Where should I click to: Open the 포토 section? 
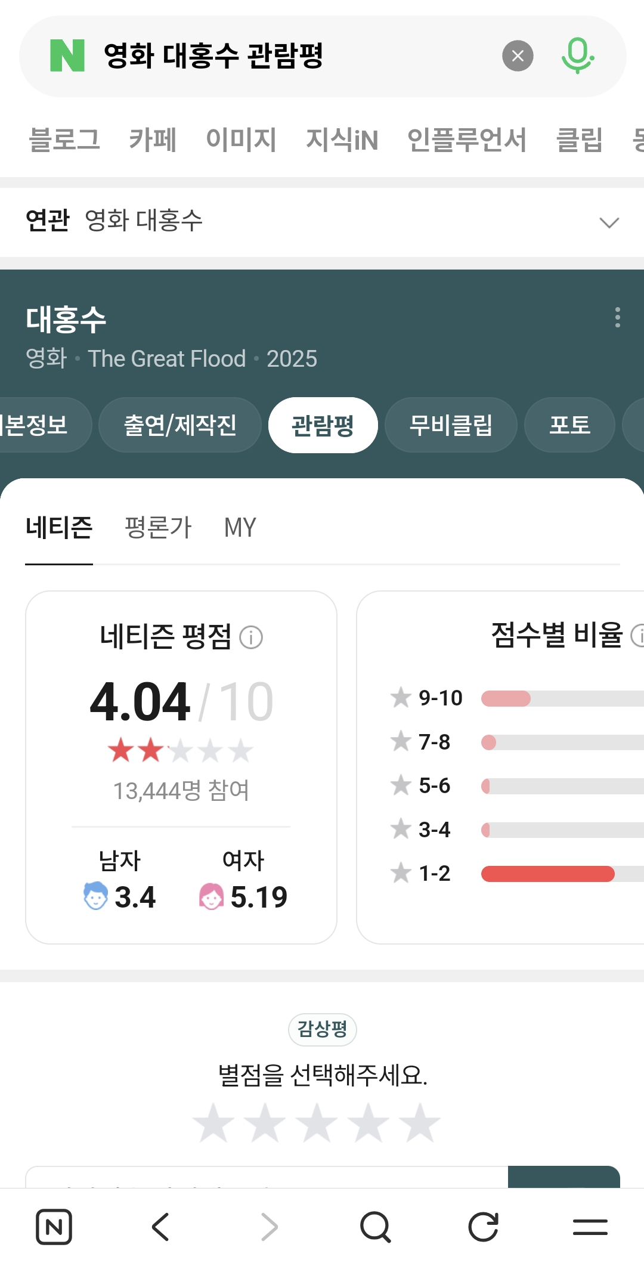[x=569, y=425]
